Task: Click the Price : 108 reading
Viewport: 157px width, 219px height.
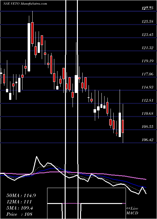Action: click(19, 214)
